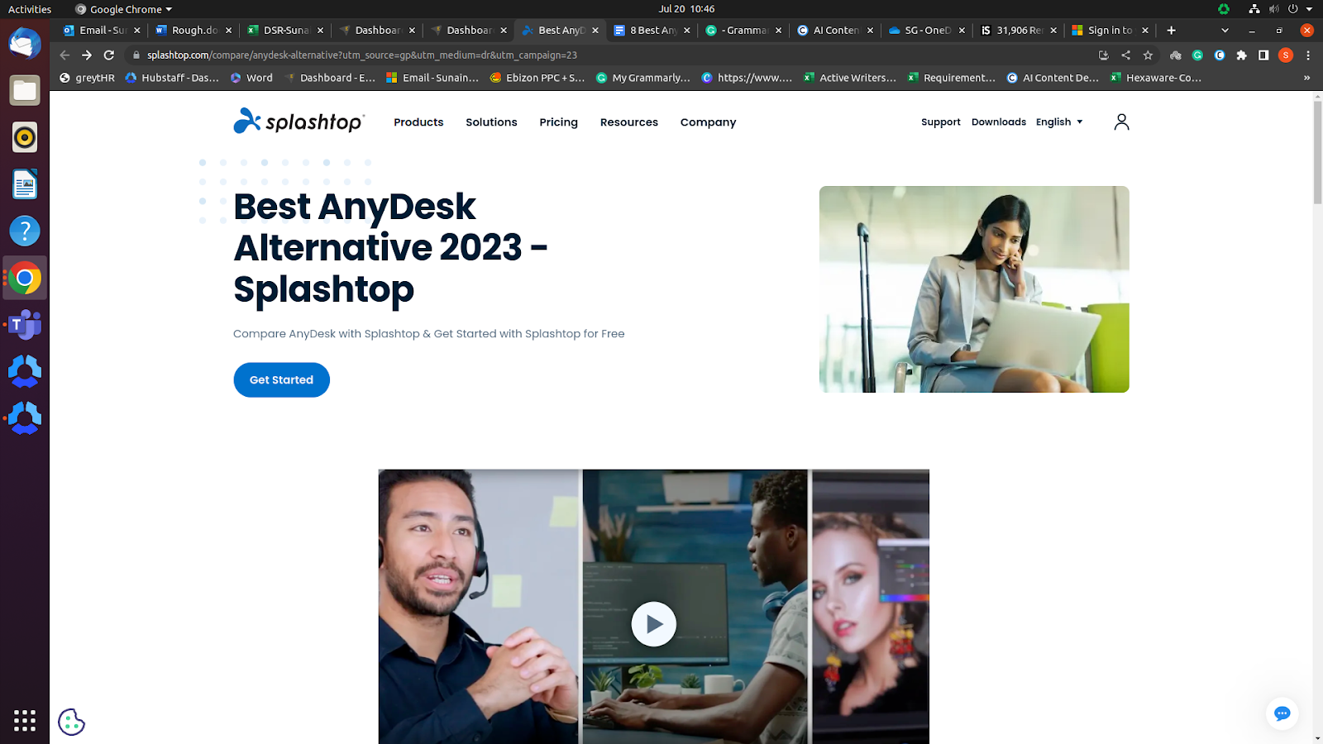
Task: Click the Get Started button
Action: 281,379
